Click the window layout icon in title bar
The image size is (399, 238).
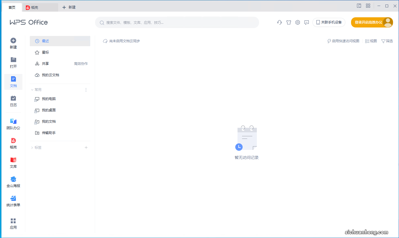pos(359,6)
